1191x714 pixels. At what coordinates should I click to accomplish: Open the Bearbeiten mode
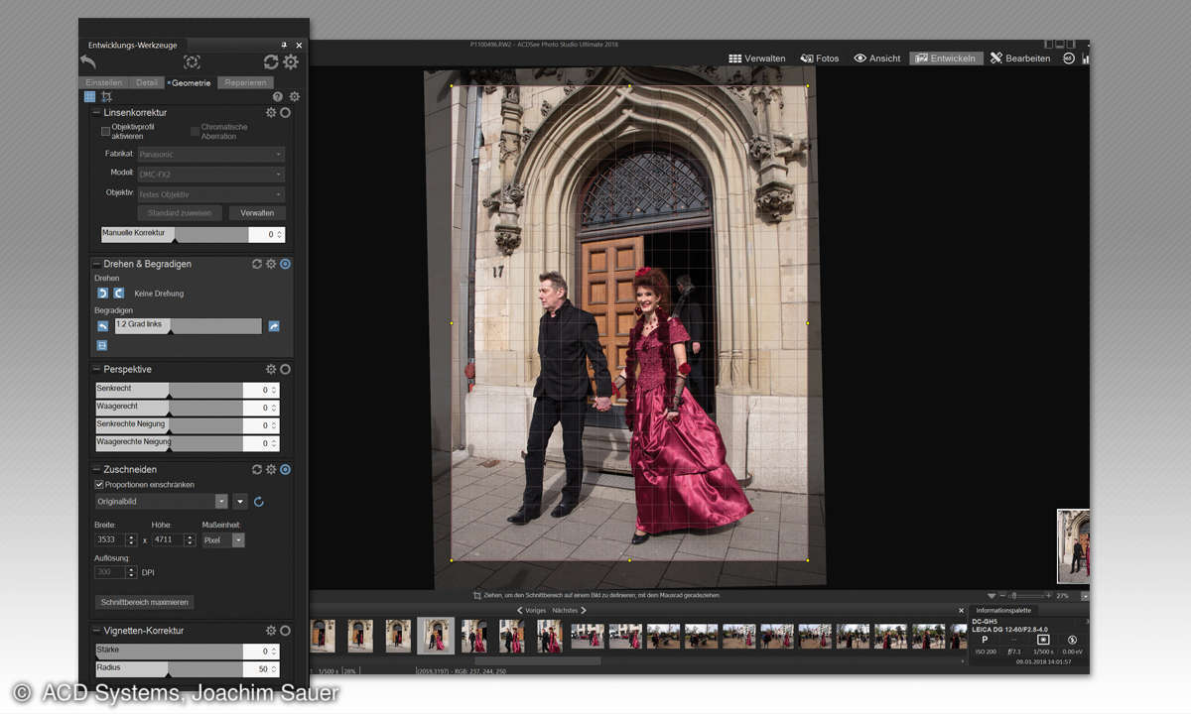coord(1020,59)
